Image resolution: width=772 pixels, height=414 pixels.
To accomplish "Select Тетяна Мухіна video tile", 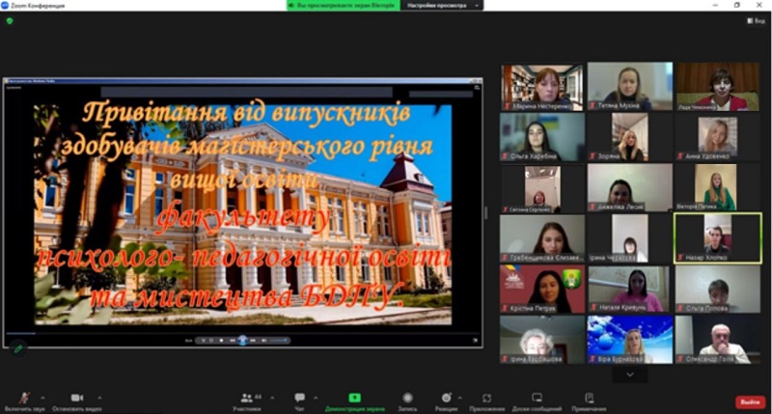I will coord(630,87).
